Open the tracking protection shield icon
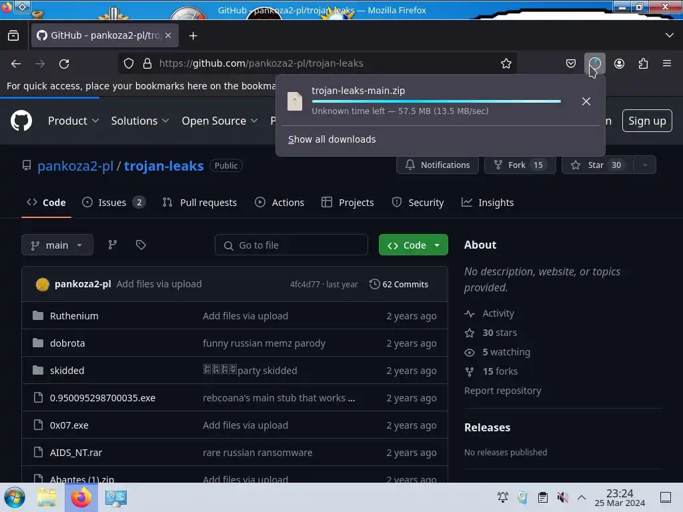Viewport: 683px width, 512px height. click(x=129, y=63)
